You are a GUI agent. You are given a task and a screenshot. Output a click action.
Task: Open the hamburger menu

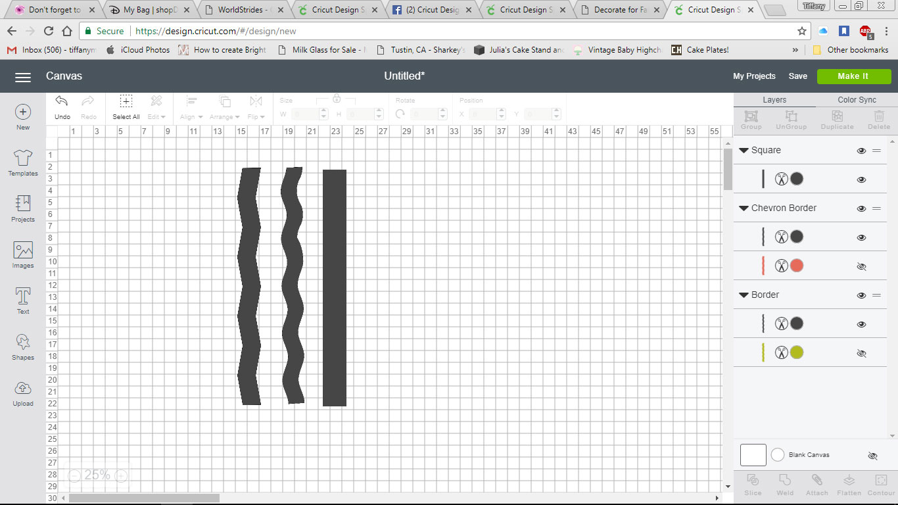pyautogui.click(x=23, y=77)
